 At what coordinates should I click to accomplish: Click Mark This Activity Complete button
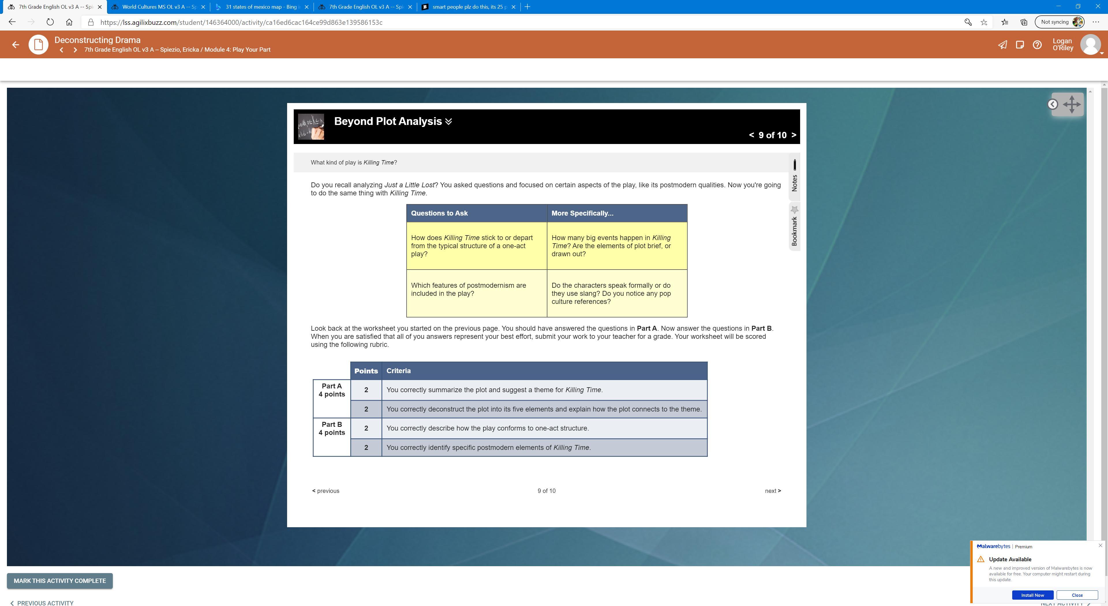coord(60,581)
